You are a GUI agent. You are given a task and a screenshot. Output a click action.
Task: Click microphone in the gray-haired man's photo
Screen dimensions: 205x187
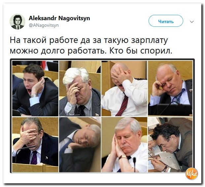[135, 164]
